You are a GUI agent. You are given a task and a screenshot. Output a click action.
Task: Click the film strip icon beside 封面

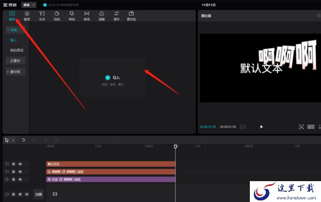click(x=55, y=194)
